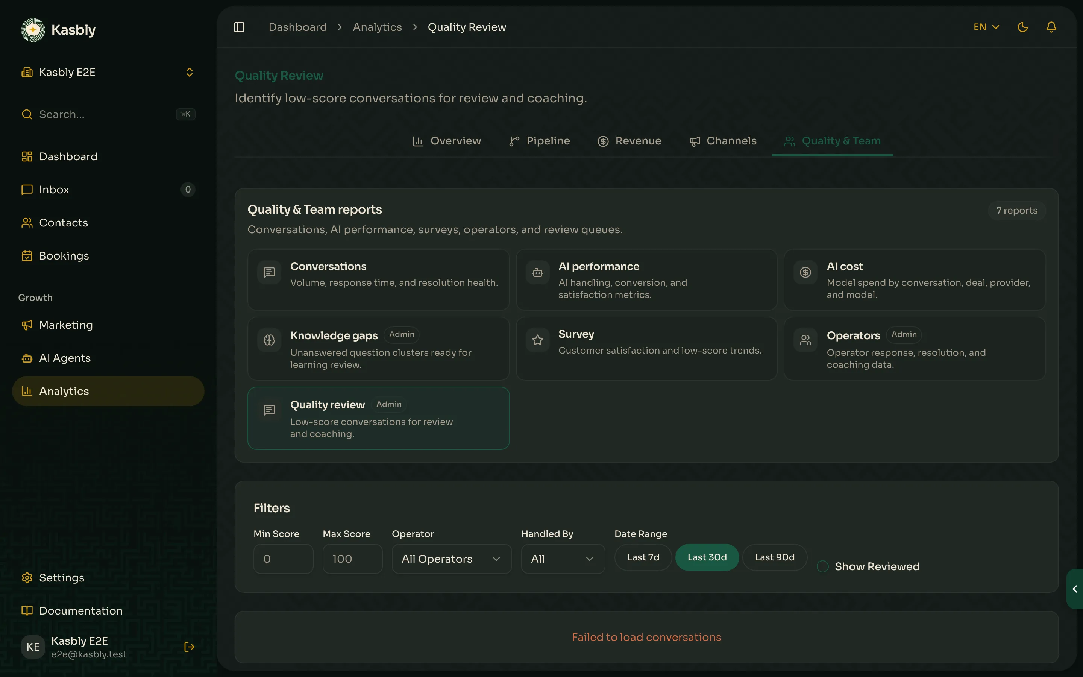Click the log out icon
Screen dimensions: 1083x677
[189, 647]
